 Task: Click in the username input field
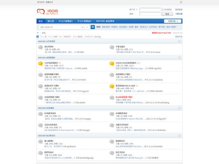click(150, 10)
